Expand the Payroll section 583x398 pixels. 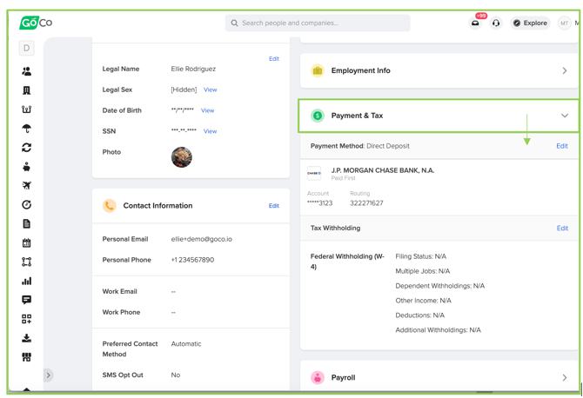coord(564,378)
